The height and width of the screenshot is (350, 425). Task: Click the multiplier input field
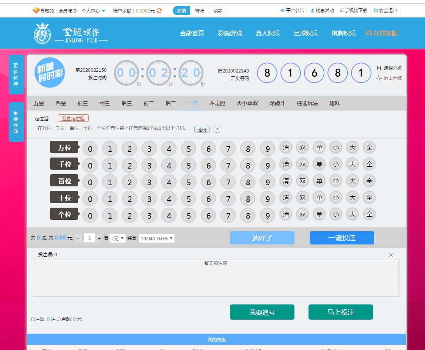90,238
